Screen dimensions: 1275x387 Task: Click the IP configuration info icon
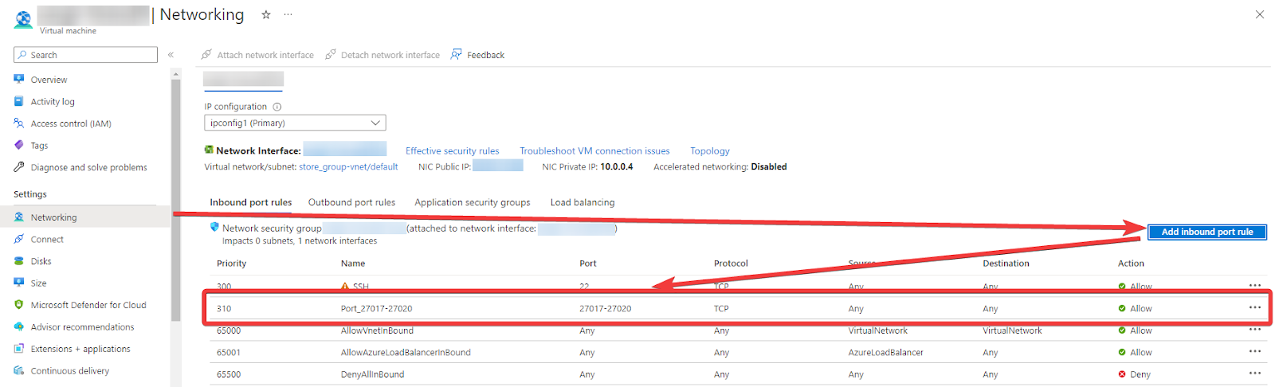[277, 107]
